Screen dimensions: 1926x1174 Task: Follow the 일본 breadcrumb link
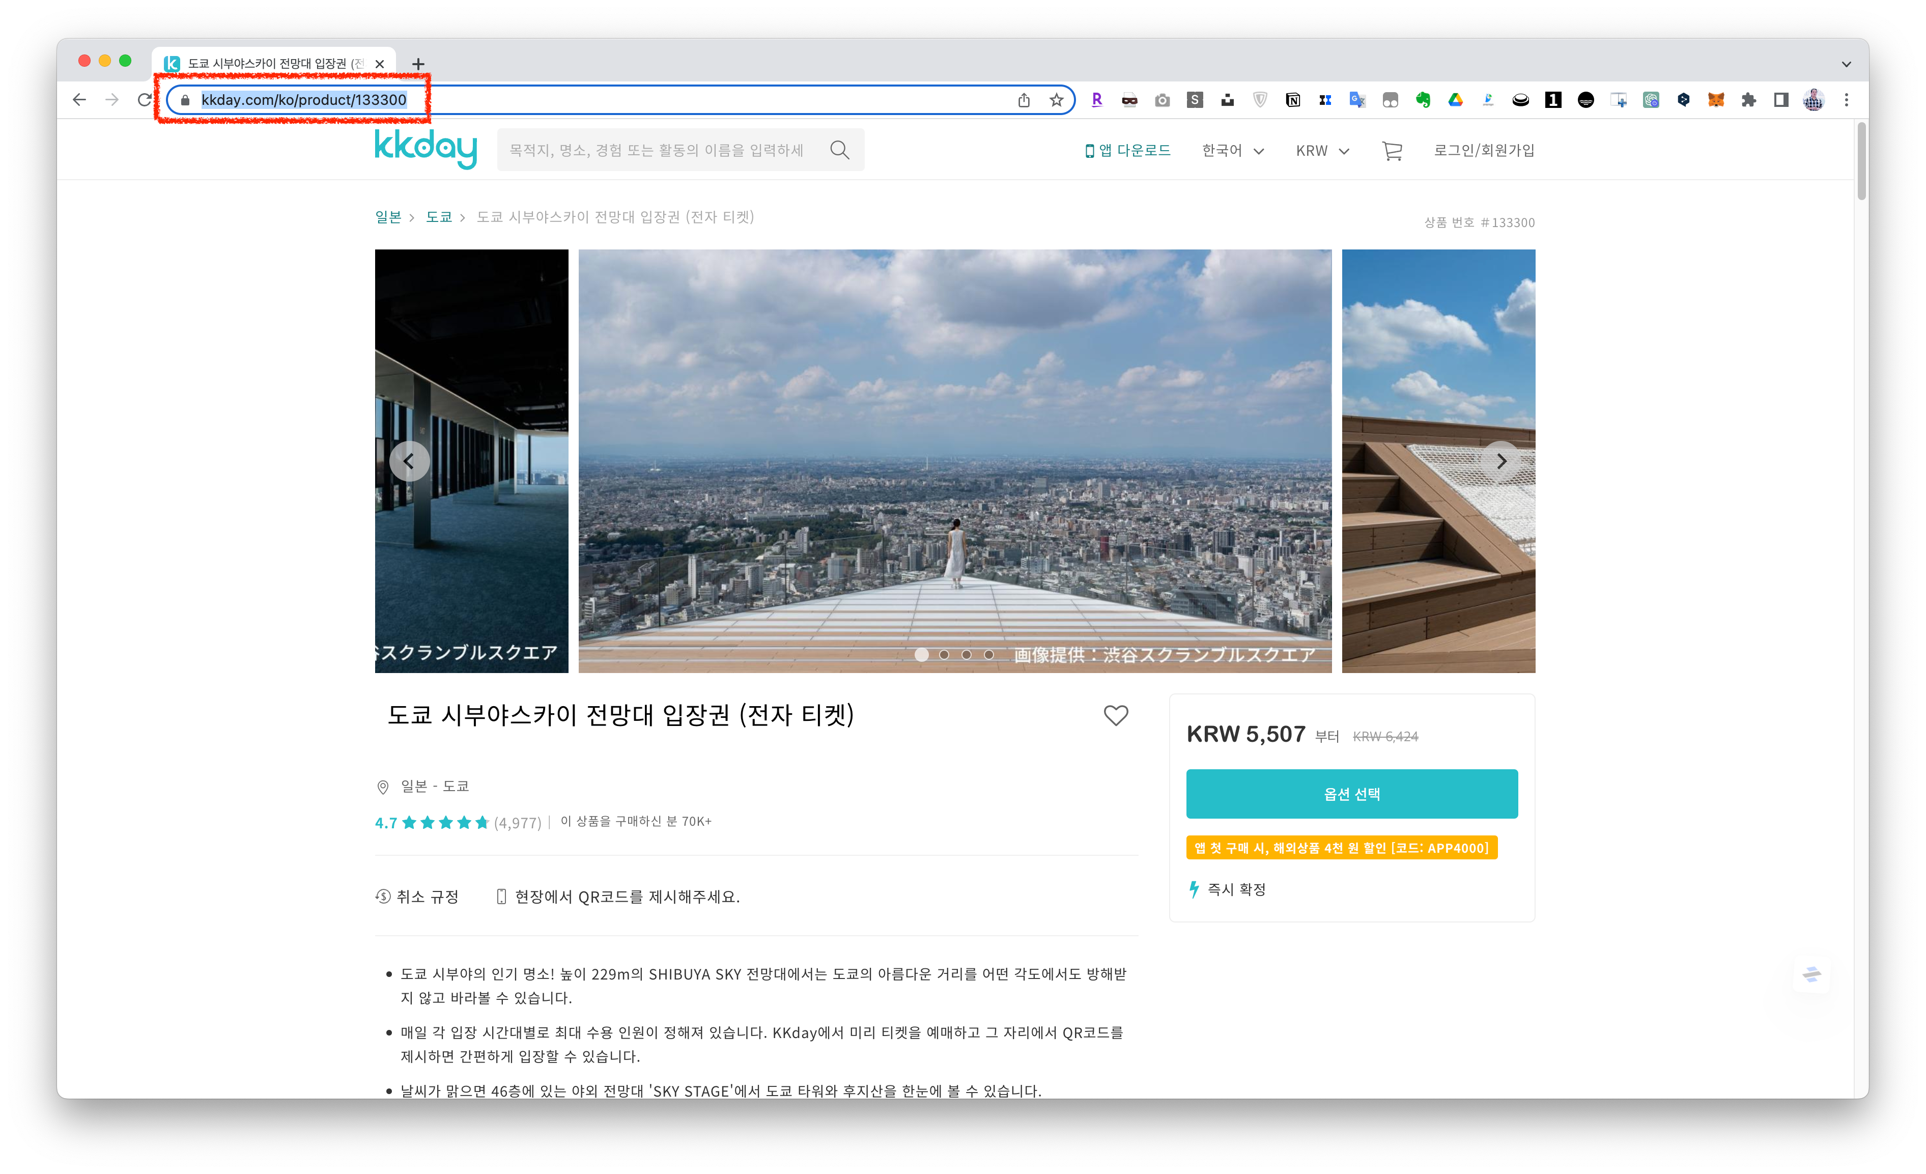(388, 217)
